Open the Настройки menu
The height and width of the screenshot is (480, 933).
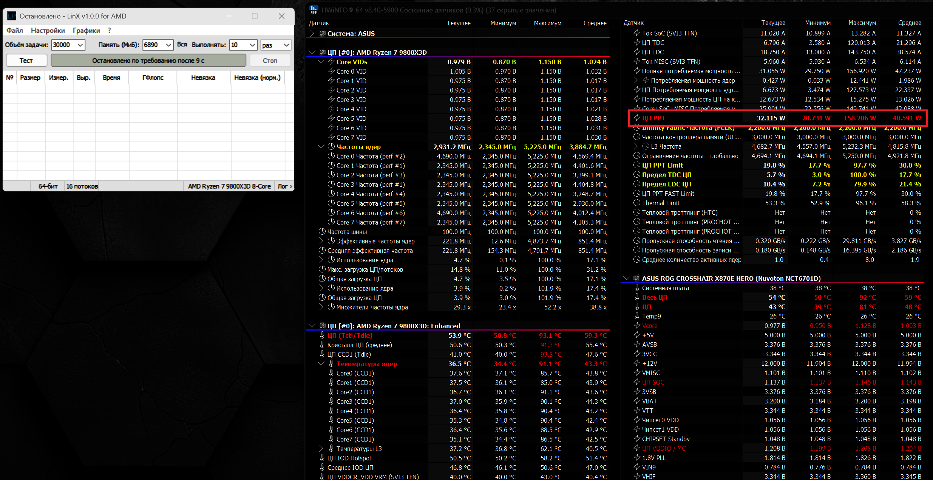coord(48,31)
